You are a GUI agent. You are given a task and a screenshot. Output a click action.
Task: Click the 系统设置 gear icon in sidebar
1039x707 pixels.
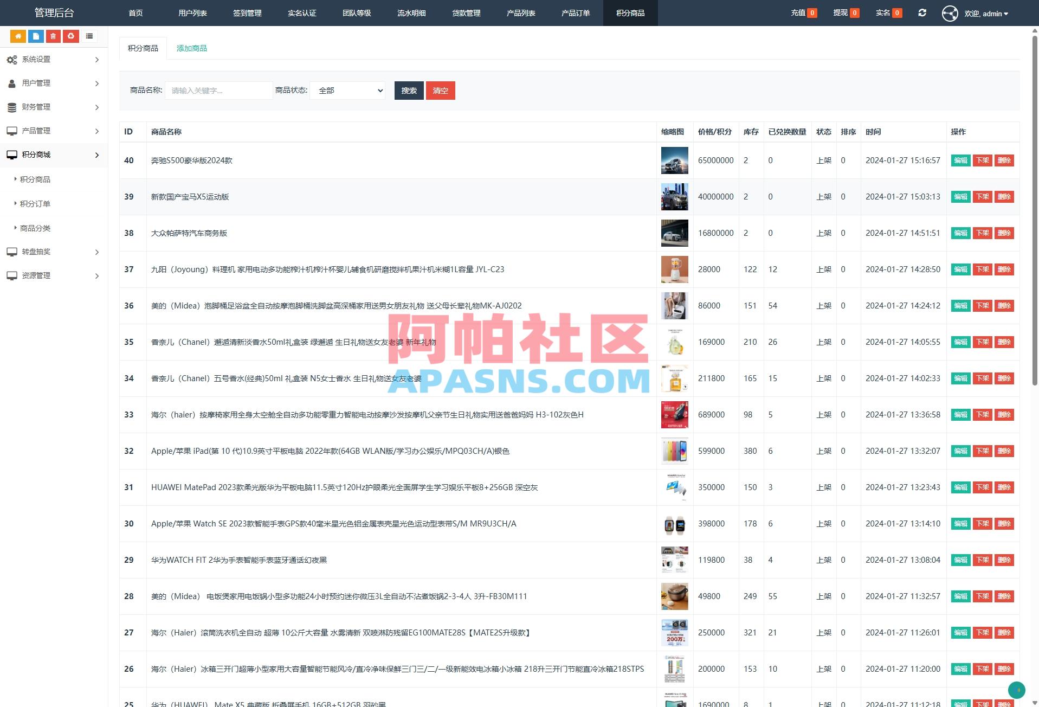pos(12,60)
